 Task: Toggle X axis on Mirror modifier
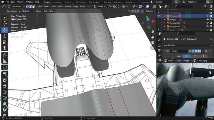click(x=187, y=56)
